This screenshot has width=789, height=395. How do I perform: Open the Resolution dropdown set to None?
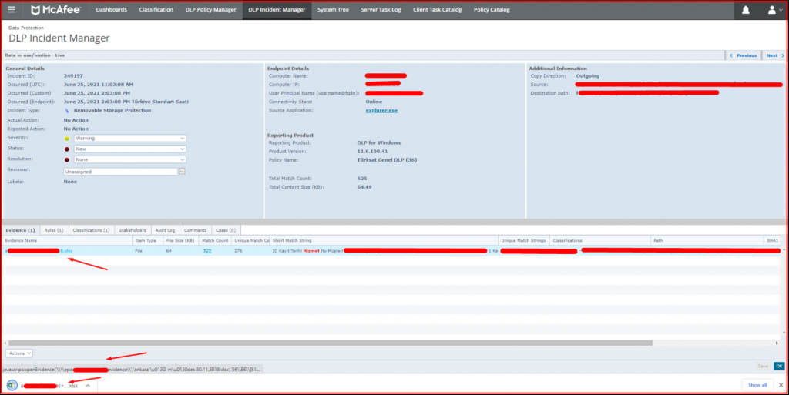tap(129, 159)
